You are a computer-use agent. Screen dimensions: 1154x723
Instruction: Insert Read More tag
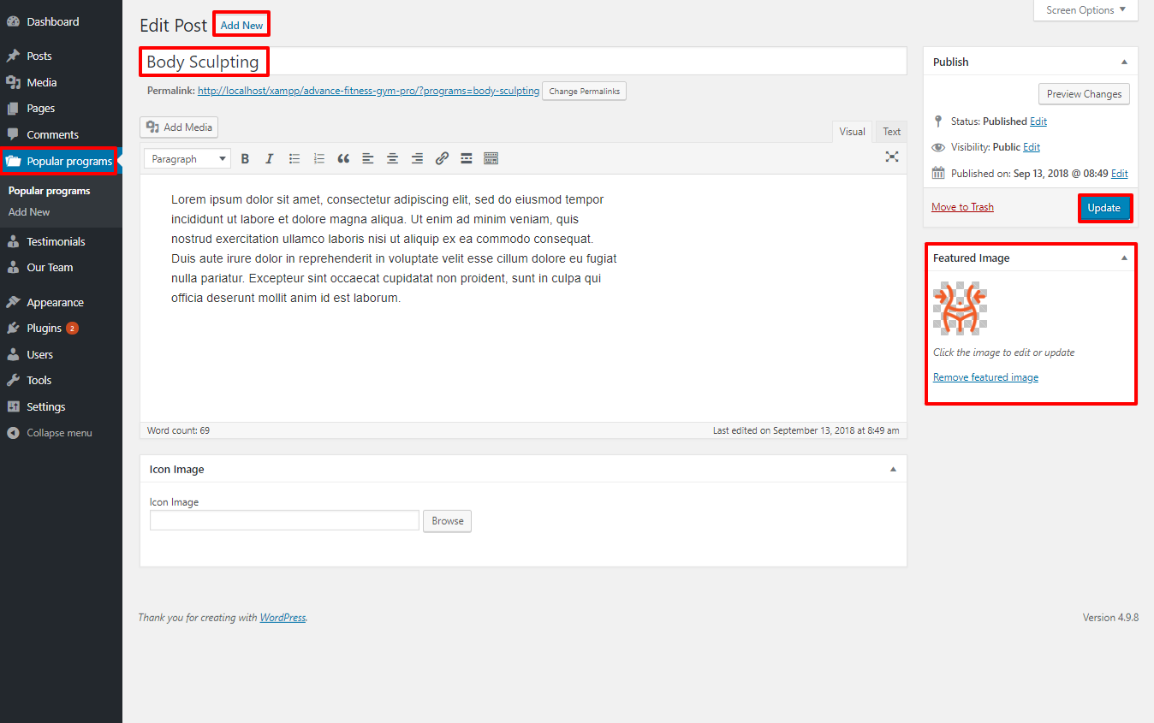pyautogui.click(x=467, y=158)
